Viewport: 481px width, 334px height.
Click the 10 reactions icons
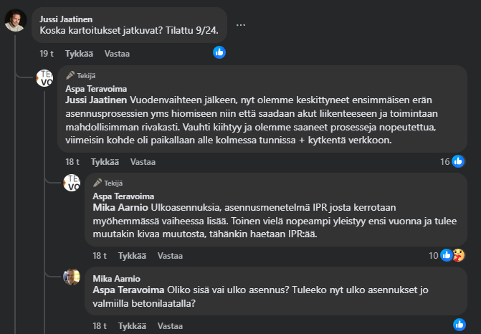click(452, 255)
